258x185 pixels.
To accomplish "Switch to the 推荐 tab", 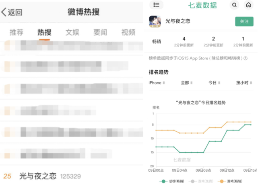I will click(17, 32).
